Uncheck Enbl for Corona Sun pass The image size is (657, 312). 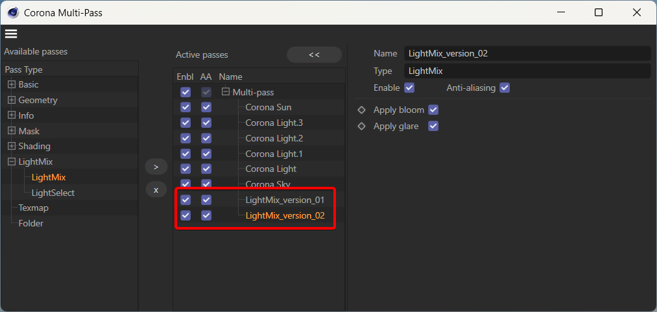pyautogui.click(x=185, y=108)
